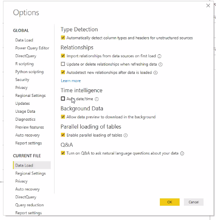Open Query reduction under Current File
The height and width of the screenshot is (220, 216).
click(x=30, y=205)
